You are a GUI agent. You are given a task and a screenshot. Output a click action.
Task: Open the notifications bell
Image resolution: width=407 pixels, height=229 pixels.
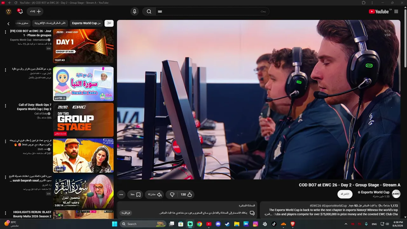pyautogui.click(x=20, y=11)
